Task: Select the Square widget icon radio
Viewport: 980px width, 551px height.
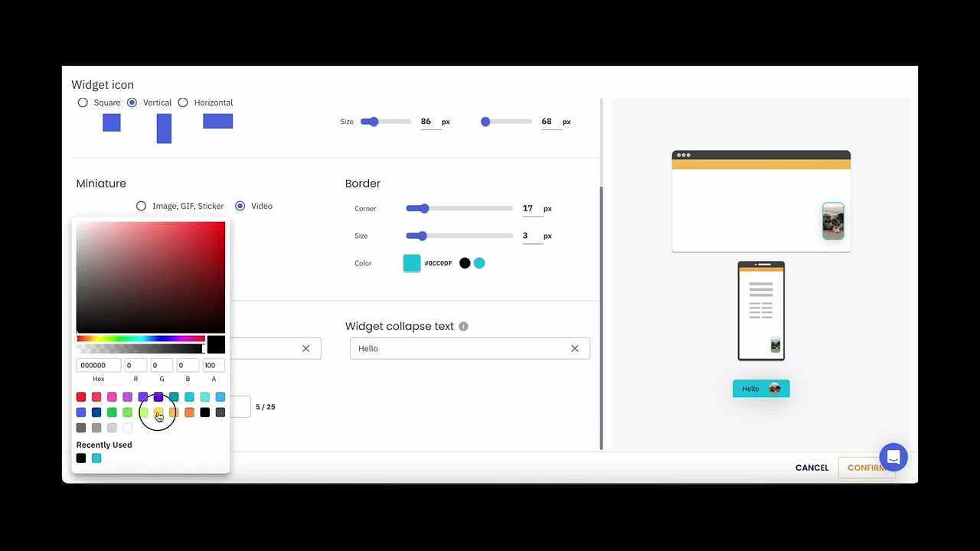Action: 83,103
